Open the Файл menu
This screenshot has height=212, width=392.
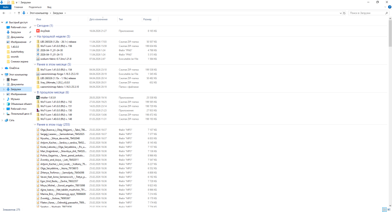click(x=5, y=7)
